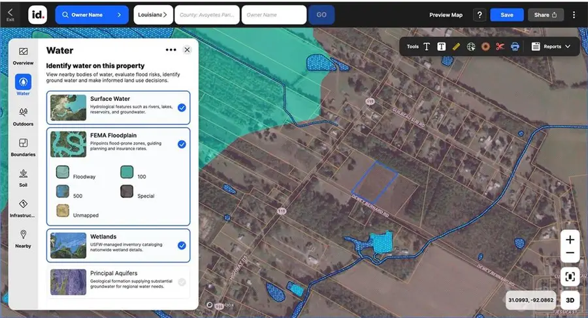Click the Floodway color swatch
Viewport: 588px width, 318px height.
pos(62,172)
